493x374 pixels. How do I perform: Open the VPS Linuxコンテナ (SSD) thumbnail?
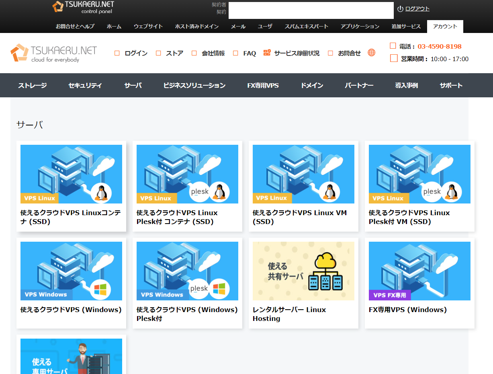tap(71, 174)
